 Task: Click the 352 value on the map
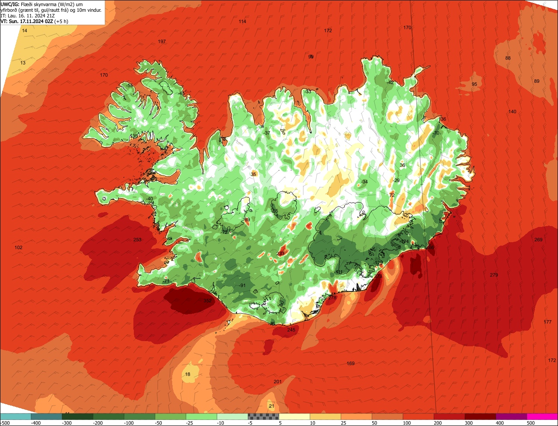point(208,301)
